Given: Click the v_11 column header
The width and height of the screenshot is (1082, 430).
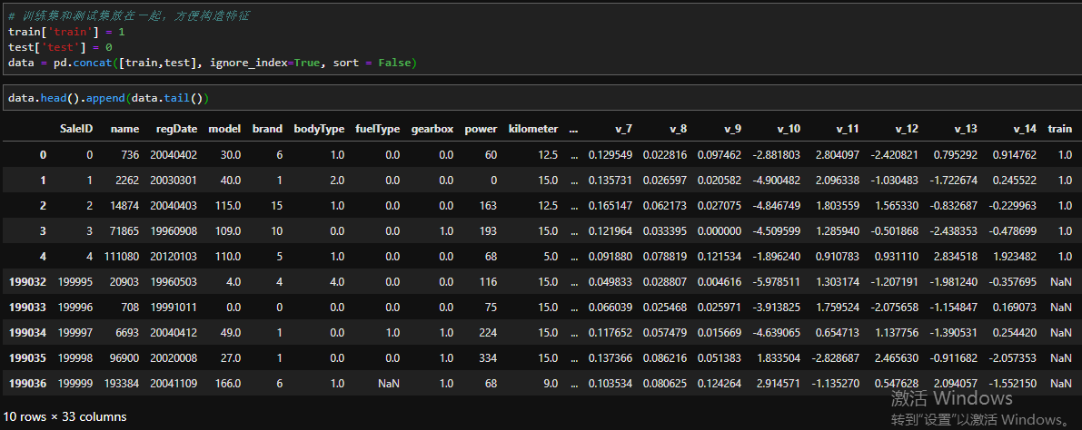Looking at the screenshot, I should coord(846,129).
